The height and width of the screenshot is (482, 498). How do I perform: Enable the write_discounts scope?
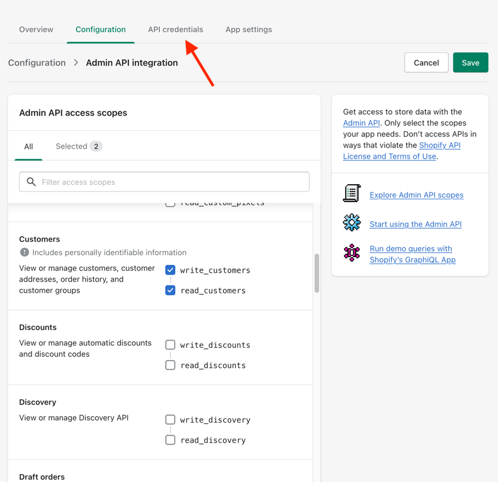pos(170,345)
